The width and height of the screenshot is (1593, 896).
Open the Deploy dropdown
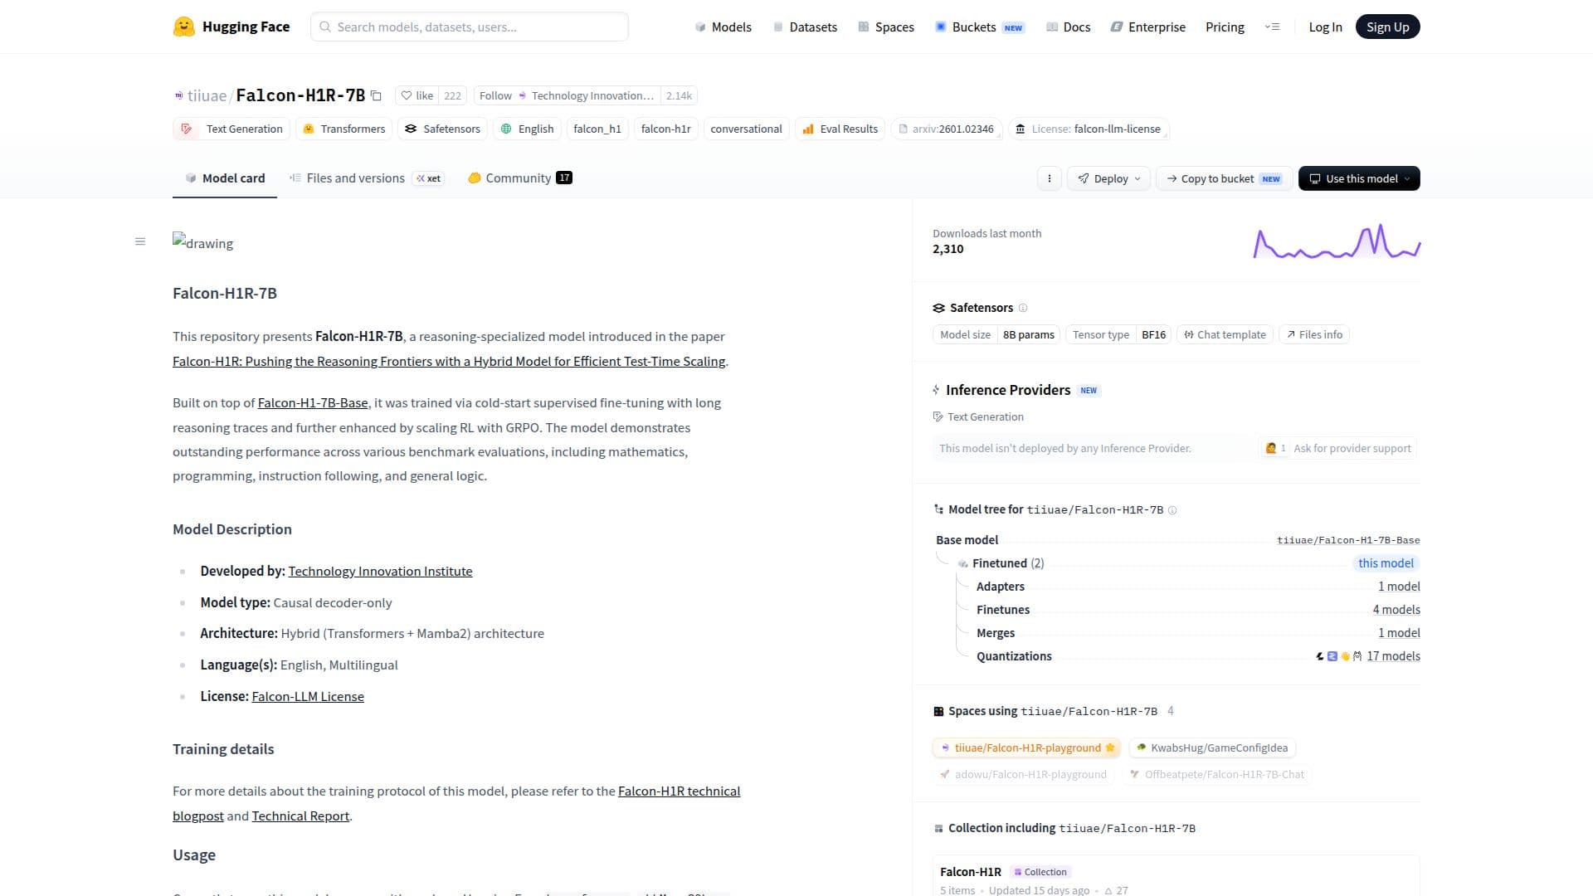pos(1109,178)
